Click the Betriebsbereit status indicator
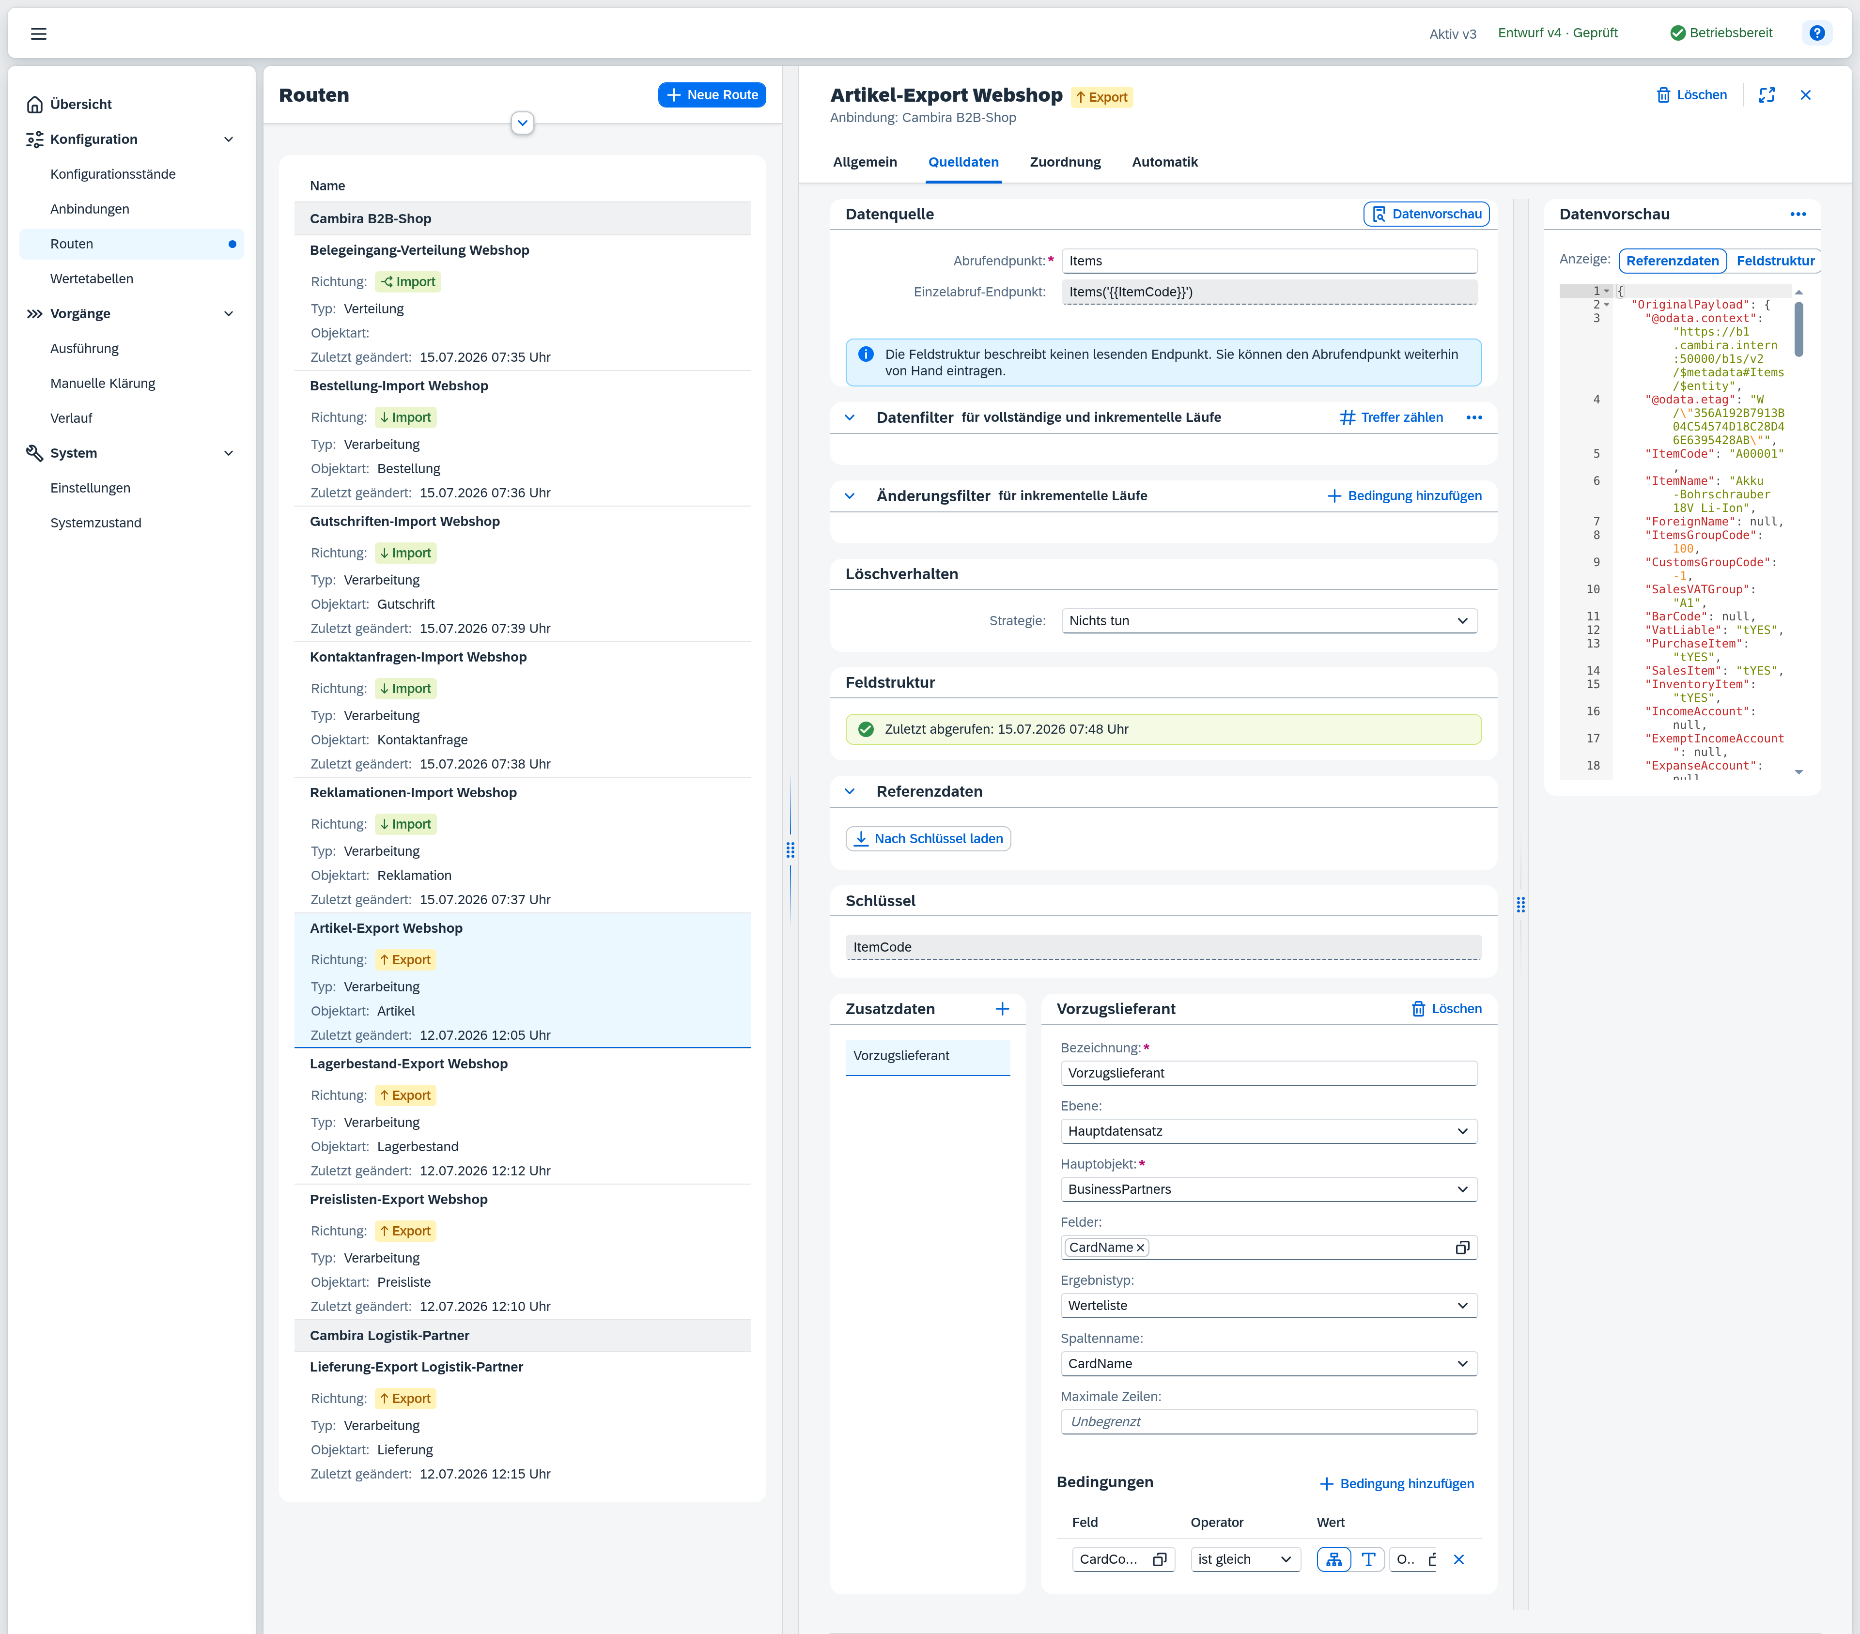This screenshot has height=1634, width=1860. coord(1721,33)
